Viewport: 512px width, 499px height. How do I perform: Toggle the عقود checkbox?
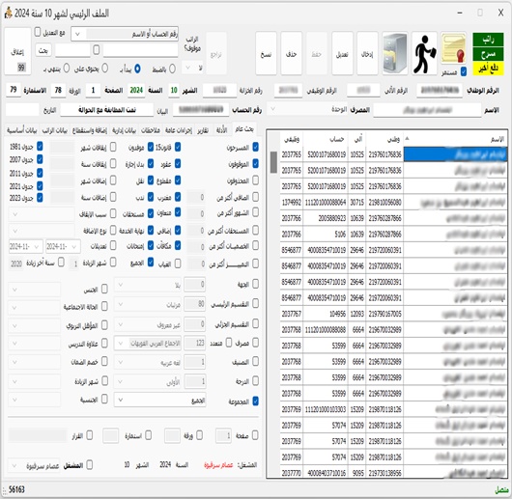point(178,163)
